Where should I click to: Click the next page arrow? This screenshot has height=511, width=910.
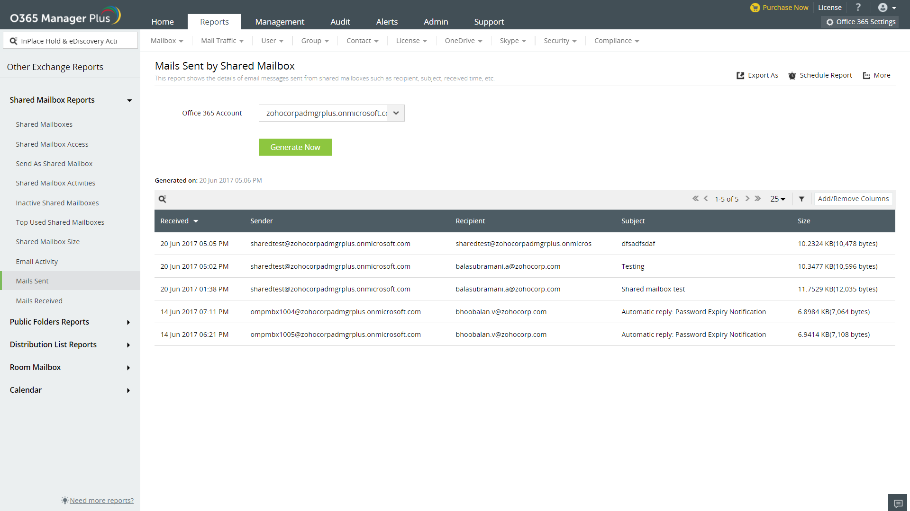pyautogui.click(x=747, y=199)
